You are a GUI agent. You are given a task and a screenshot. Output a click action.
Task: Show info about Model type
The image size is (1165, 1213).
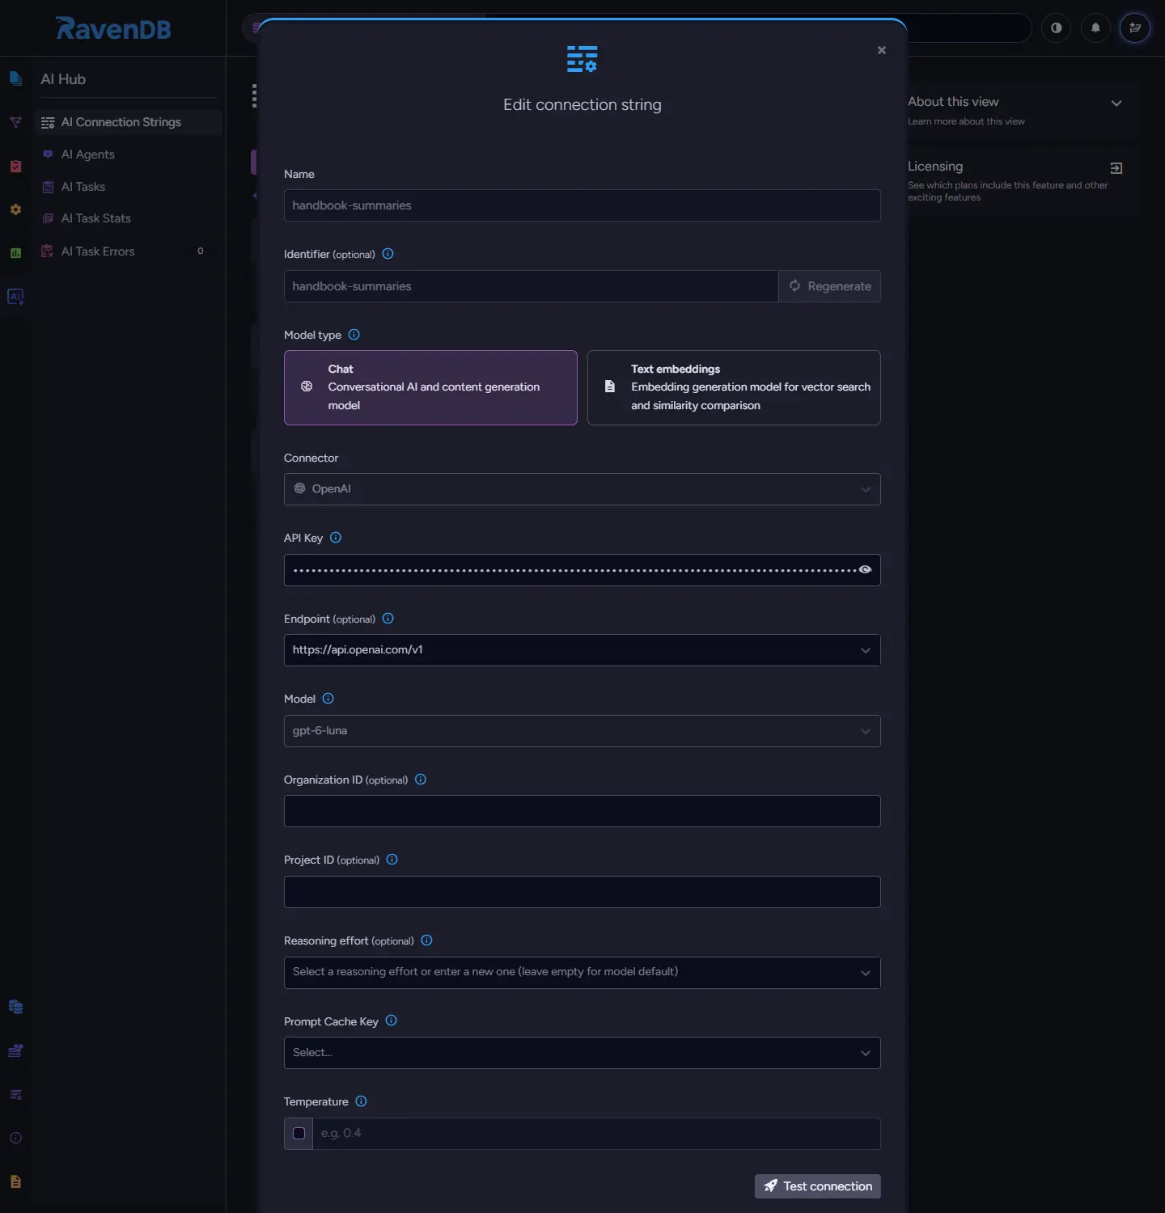click(354, 335)
